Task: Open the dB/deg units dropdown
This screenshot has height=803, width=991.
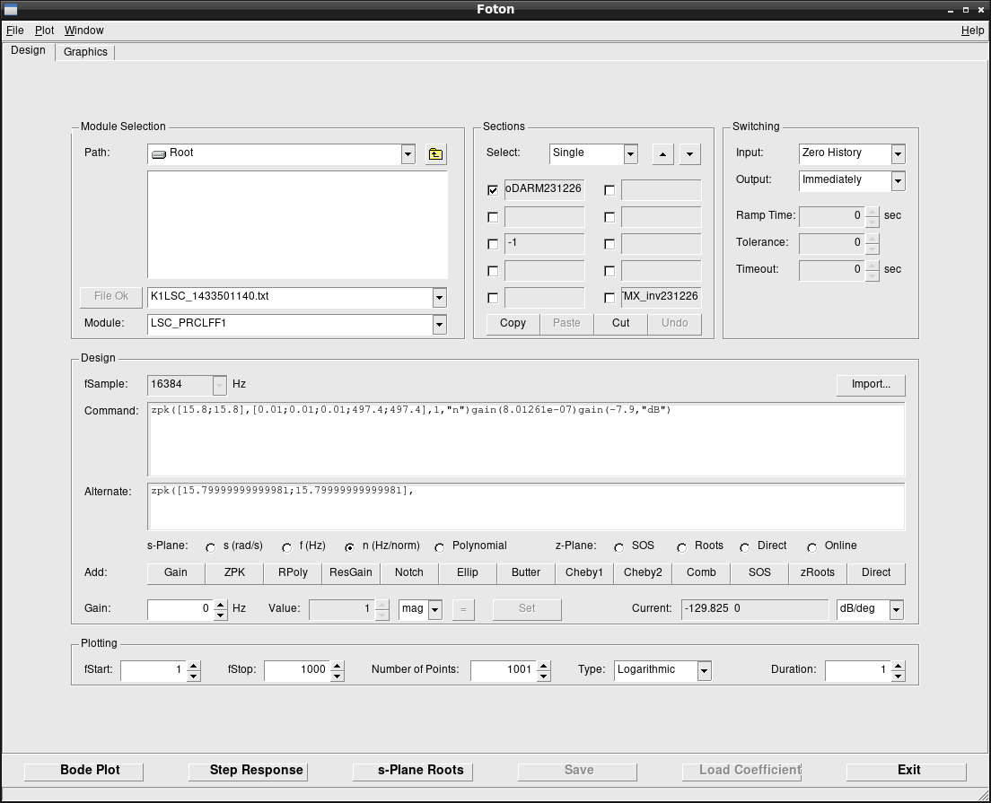Action: (896, 610)
